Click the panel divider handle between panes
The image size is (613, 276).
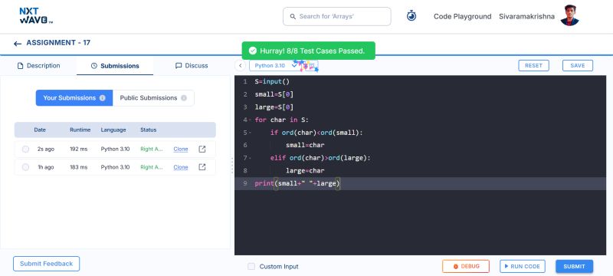[232, 166]
